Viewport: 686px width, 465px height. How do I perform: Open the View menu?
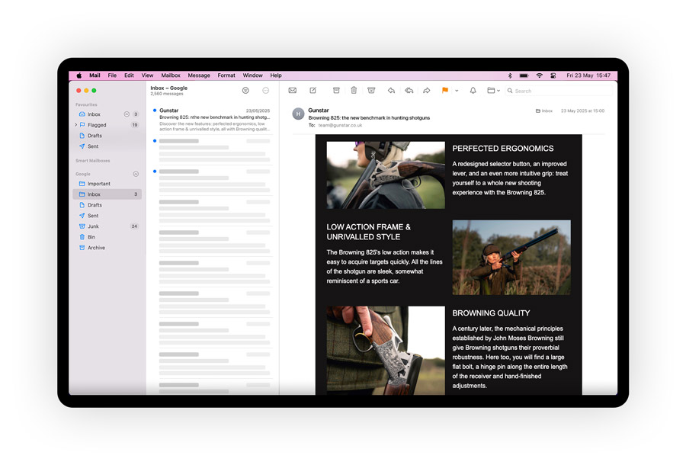point(147,75)
